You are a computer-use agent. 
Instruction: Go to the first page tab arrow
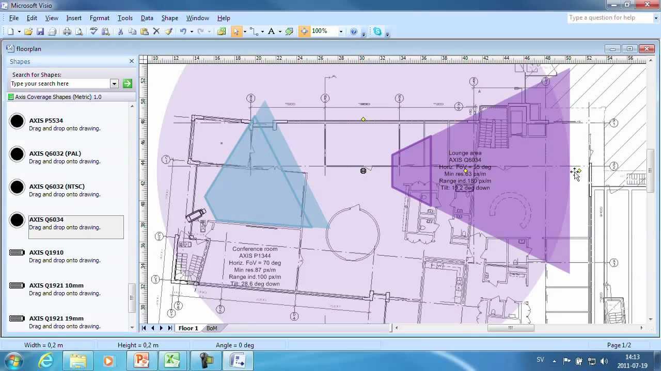(144, 328)
